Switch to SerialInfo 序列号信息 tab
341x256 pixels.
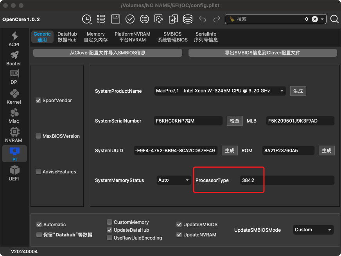206,37
